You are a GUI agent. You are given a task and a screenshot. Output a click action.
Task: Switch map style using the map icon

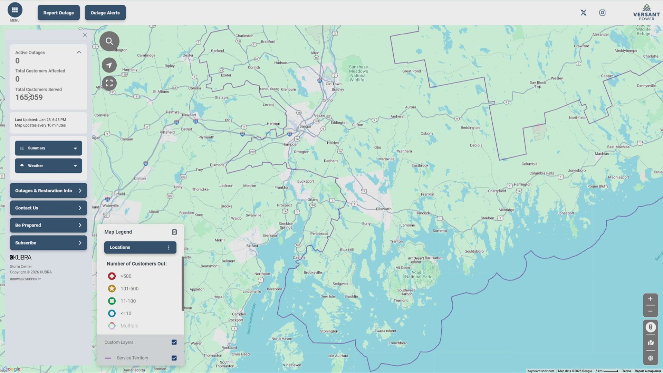point(650,342)
